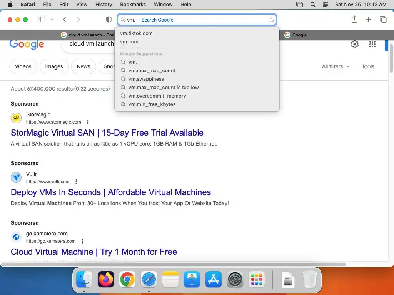Click the Google search box text

coord(92,44)
